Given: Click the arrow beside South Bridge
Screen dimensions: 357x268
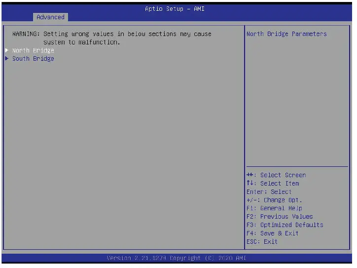Looking at the screenshot, I should pos(7,59).
